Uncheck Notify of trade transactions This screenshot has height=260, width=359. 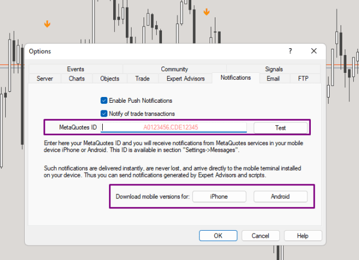(x=104, y=114)
